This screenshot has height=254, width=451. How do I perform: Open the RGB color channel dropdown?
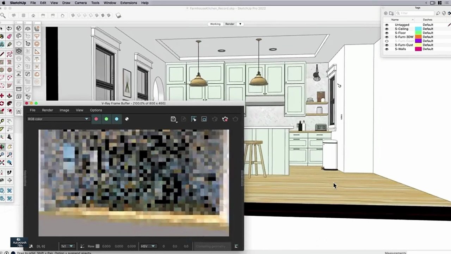click(x=58, y=119)
